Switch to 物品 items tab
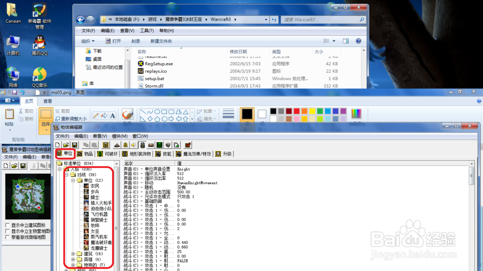The width and height of the screenshot is (483, 271). pyautogui.click(x=85, y=154)
